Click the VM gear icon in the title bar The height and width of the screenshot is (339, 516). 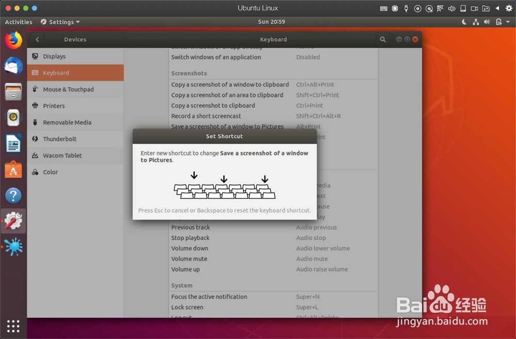point(509,8)
